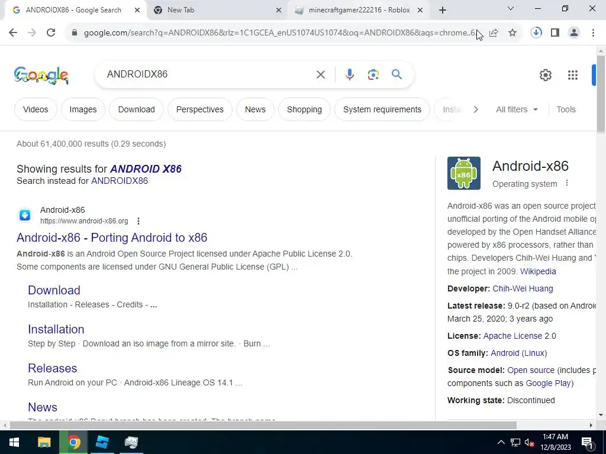Click the horizontal scrollbar right arrow
Viewport: 606px width, 454px height.
pos(591,425)
